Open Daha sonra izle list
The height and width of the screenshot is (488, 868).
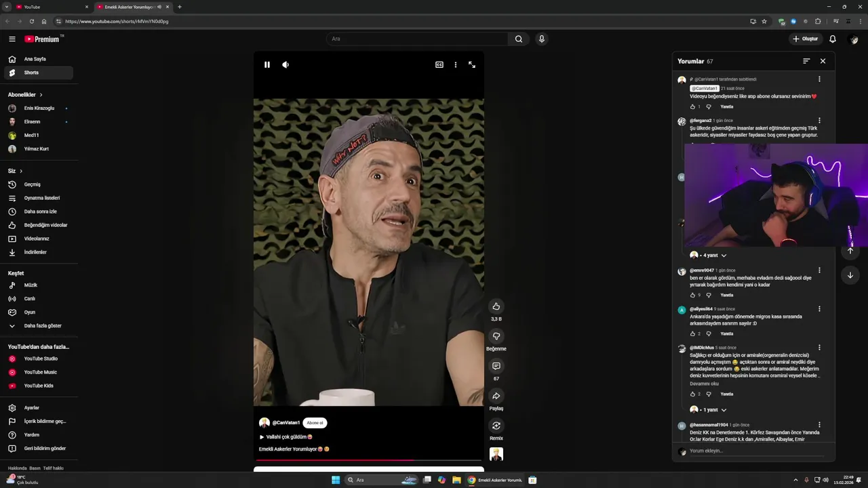pos(38,211)
